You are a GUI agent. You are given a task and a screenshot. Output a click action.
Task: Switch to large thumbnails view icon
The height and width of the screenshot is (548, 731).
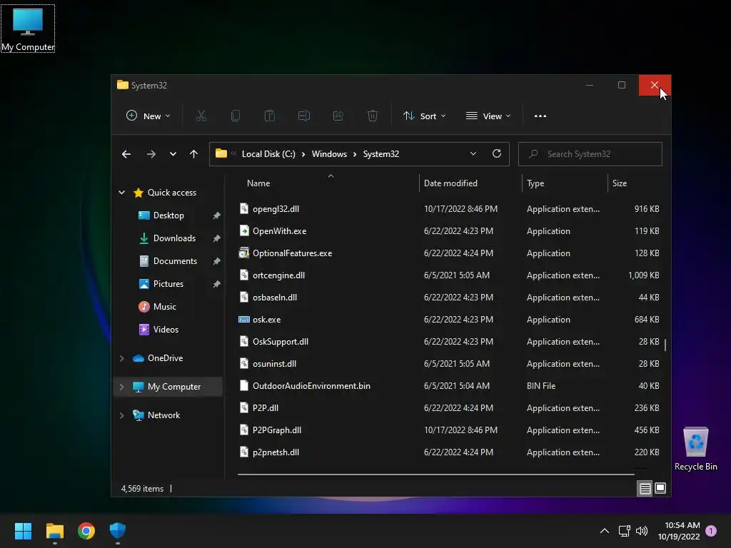pos(660,488)
